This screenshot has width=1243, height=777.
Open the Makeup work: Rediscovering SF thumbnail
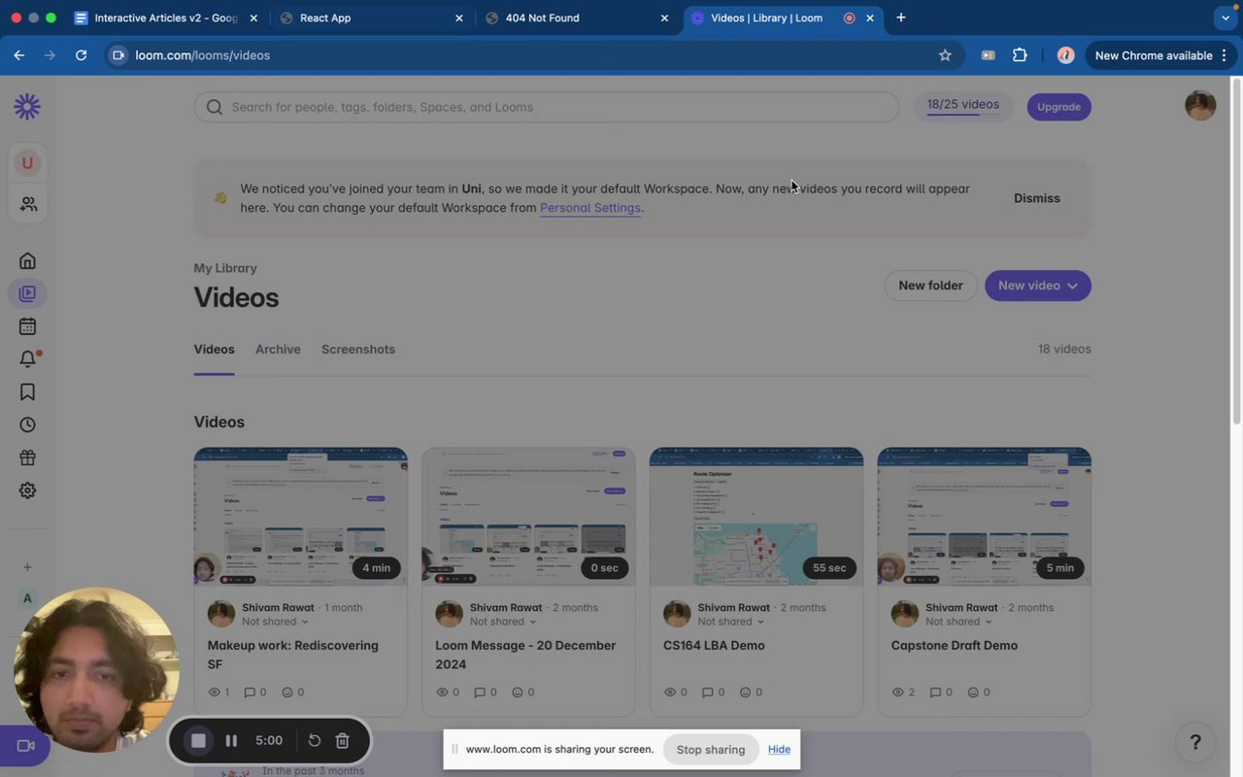point(300,516)
